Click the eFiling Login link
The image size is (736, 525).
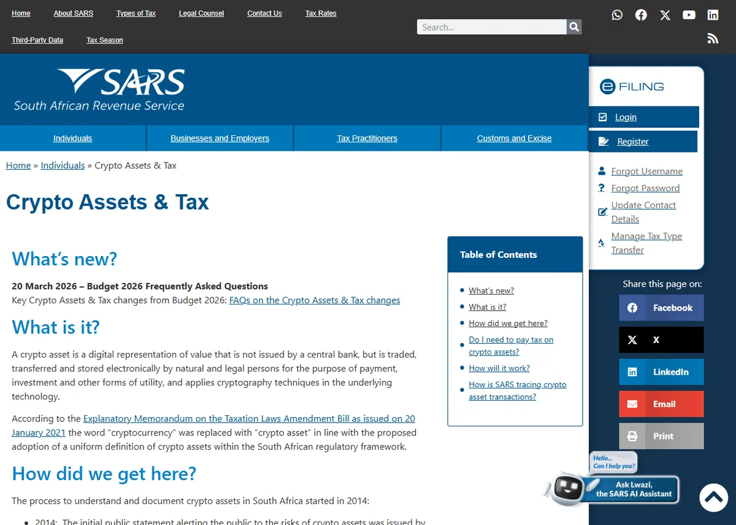(626, 117)
